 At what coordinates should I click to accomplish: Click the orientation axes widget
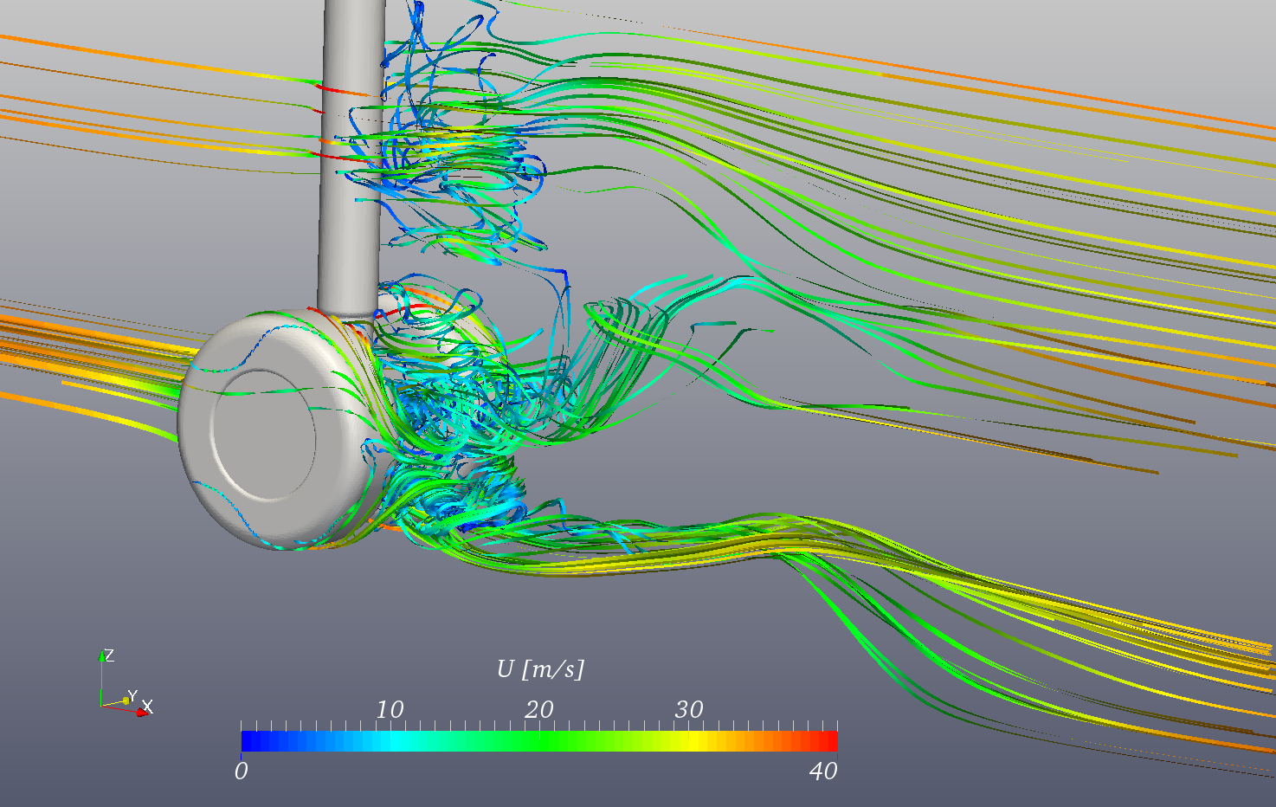121,684
